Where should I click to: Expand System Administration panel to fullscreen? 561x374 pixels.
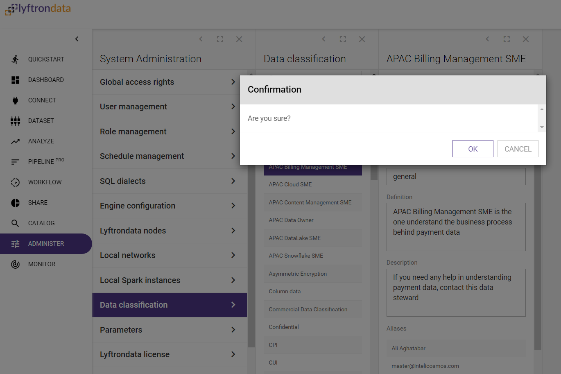coord(220,39)
